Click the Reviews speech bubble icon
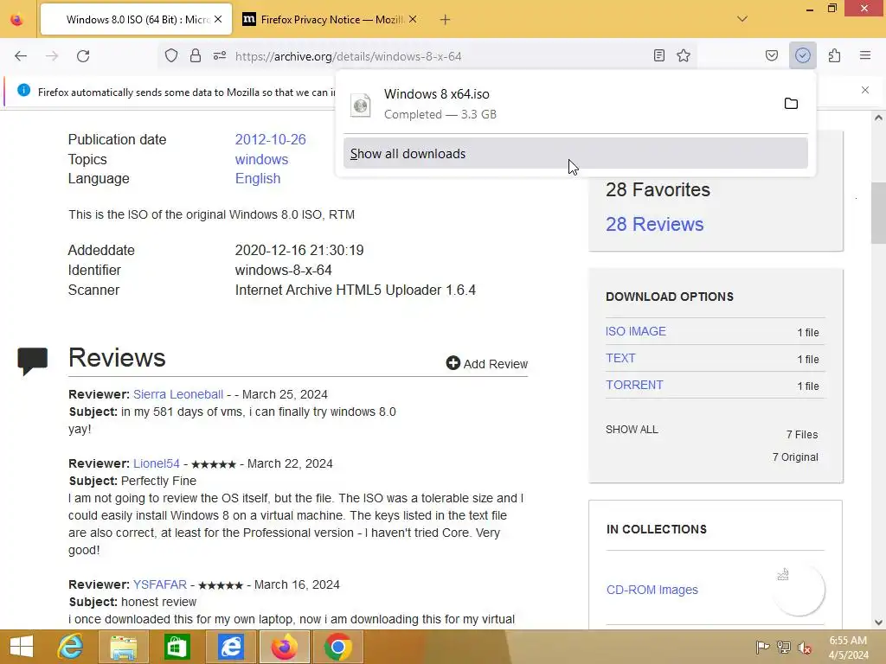 coord(32,361)
